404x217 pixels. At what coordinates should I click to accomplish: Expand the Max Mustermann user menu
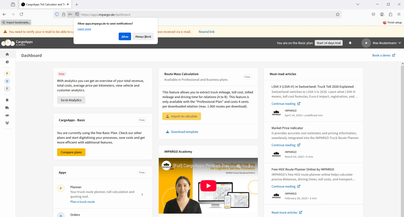pyautogui.click(x=387, y=43)
